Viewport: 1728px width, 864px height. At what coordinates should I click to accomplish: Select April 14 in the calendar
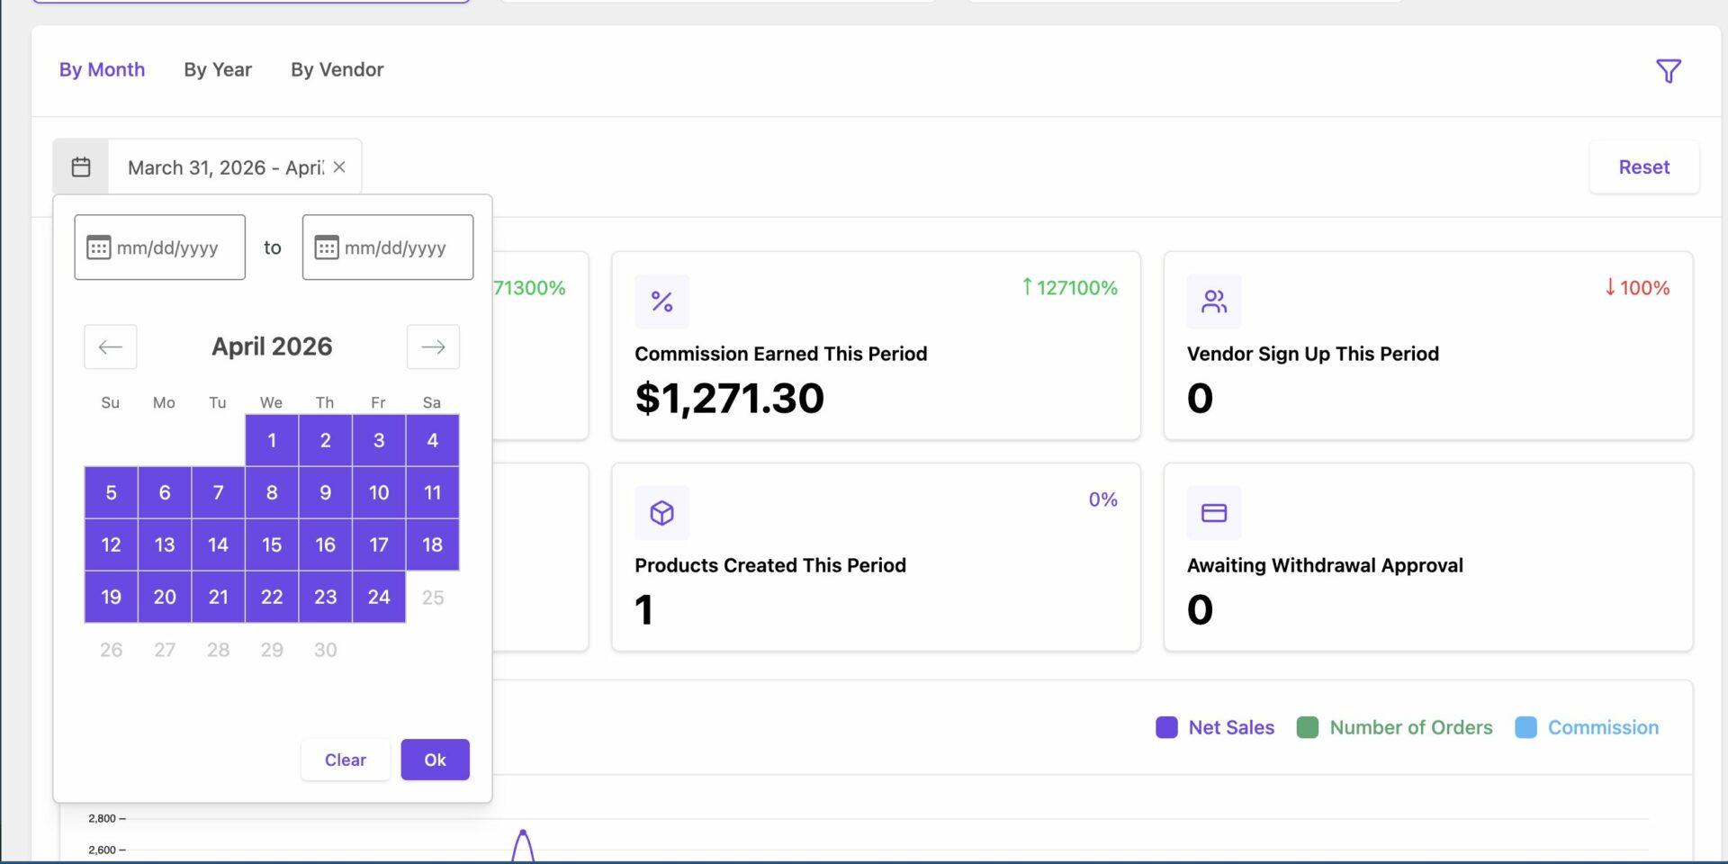click(x=218, y=544)
